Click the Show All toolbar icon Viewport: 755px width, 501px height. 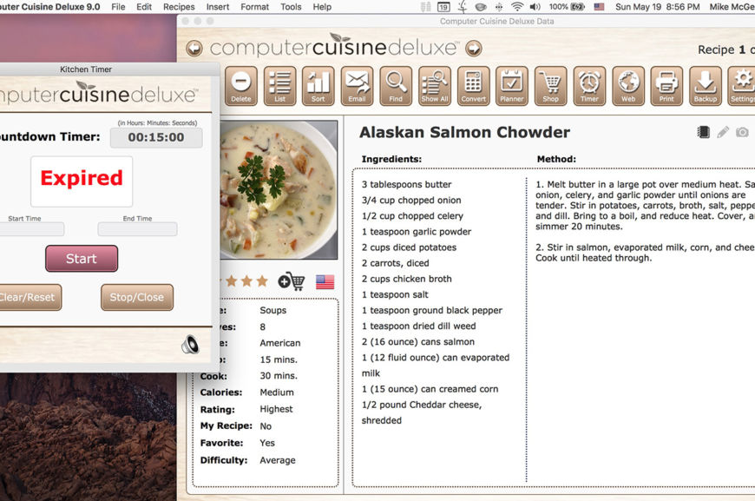pos(434,86)
